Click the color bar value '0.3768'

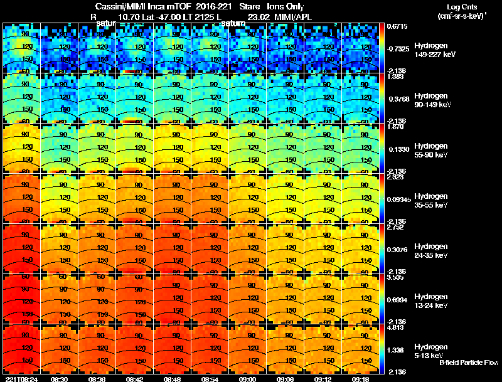[x=399, y=99]
